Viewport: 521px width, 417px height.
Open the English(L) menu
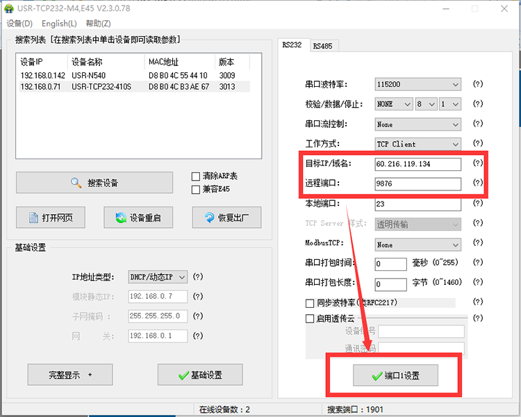pos(59,24)
